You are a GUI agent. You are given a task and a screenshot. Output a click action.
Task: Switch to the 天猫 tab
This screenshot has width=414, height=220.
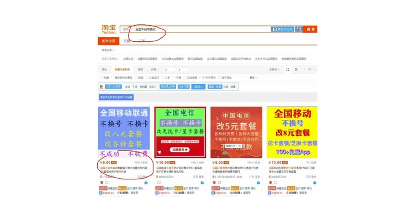[x=127, y=41]
